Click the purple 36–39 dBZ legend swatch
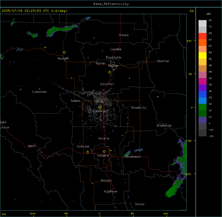This screenshot has height=217, width=222. click(202, 88)
